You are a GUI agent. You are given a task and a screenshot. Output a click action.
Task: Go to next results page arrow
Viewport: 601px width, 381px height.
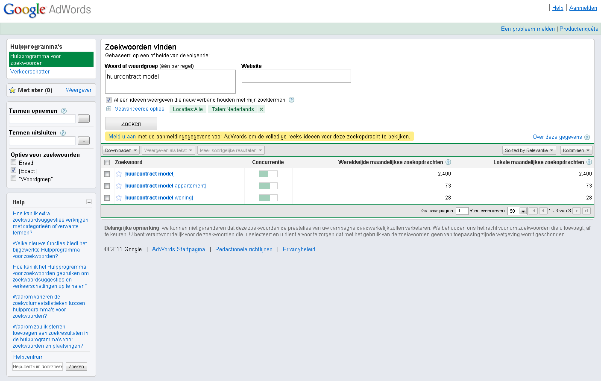[x=577, y=211]
